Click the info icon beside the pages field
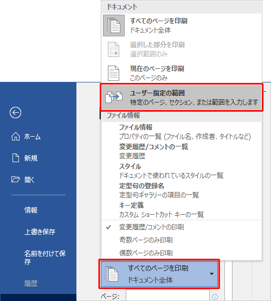Viewport: 271px width, 301px height. click(x=215, y=297)
